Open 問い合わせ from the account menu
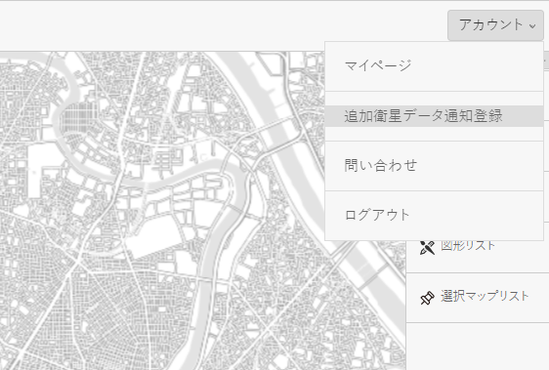 434,166
